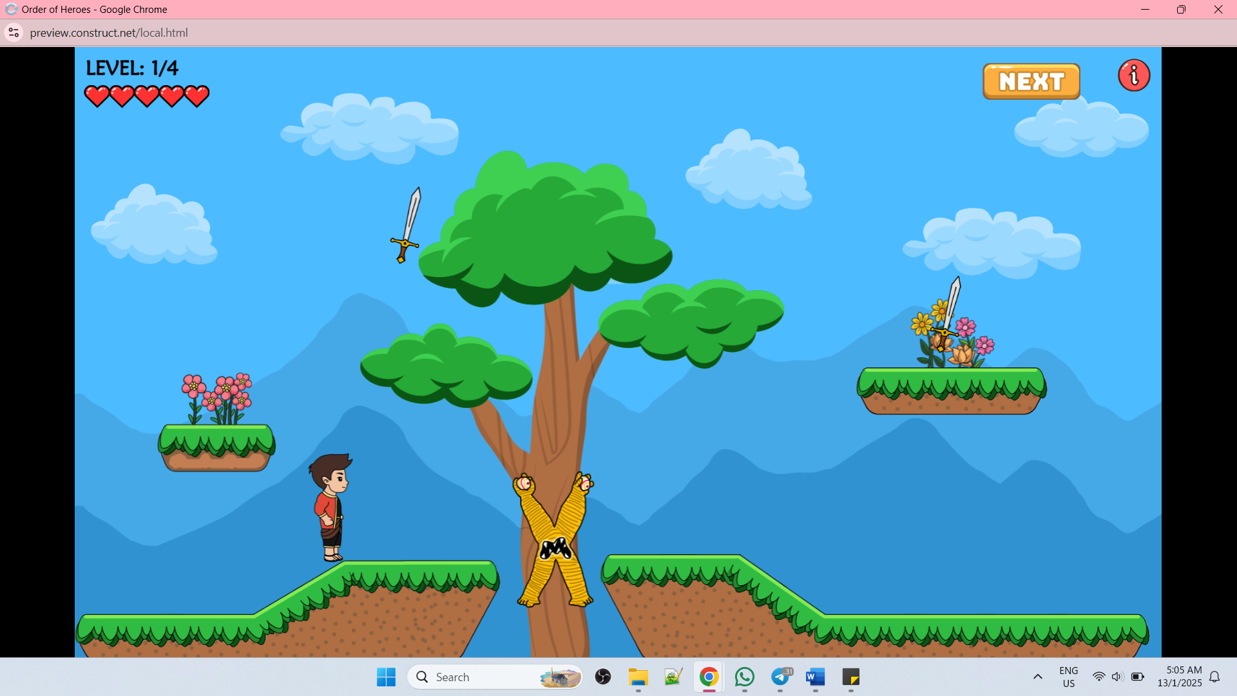Click the LEVEL: 1/4 text
Viewport: 1237px width, 696px height.
coord(132,68)
